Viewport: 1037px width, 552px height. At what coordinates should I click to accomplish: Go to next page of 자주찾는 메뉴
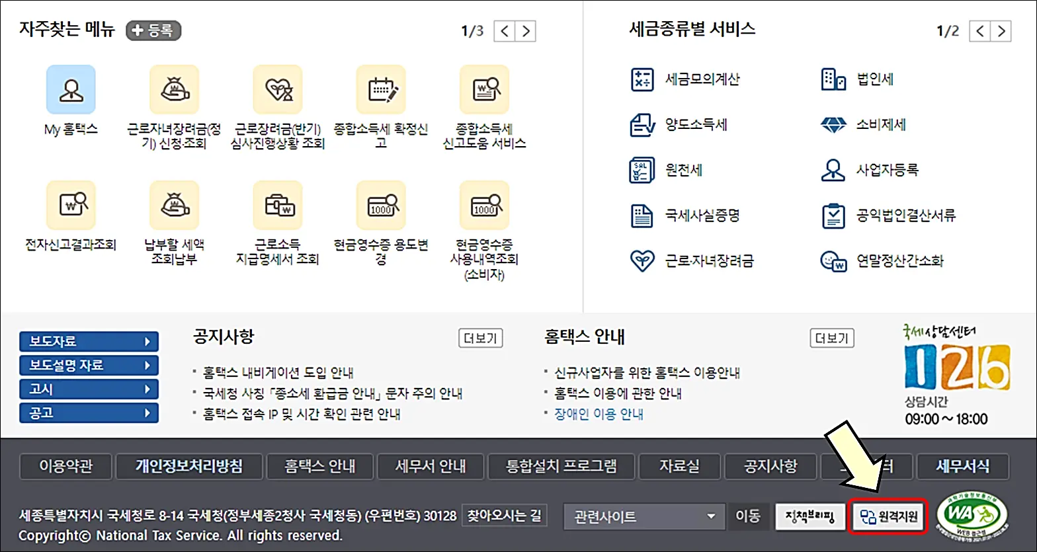point(526,31)
